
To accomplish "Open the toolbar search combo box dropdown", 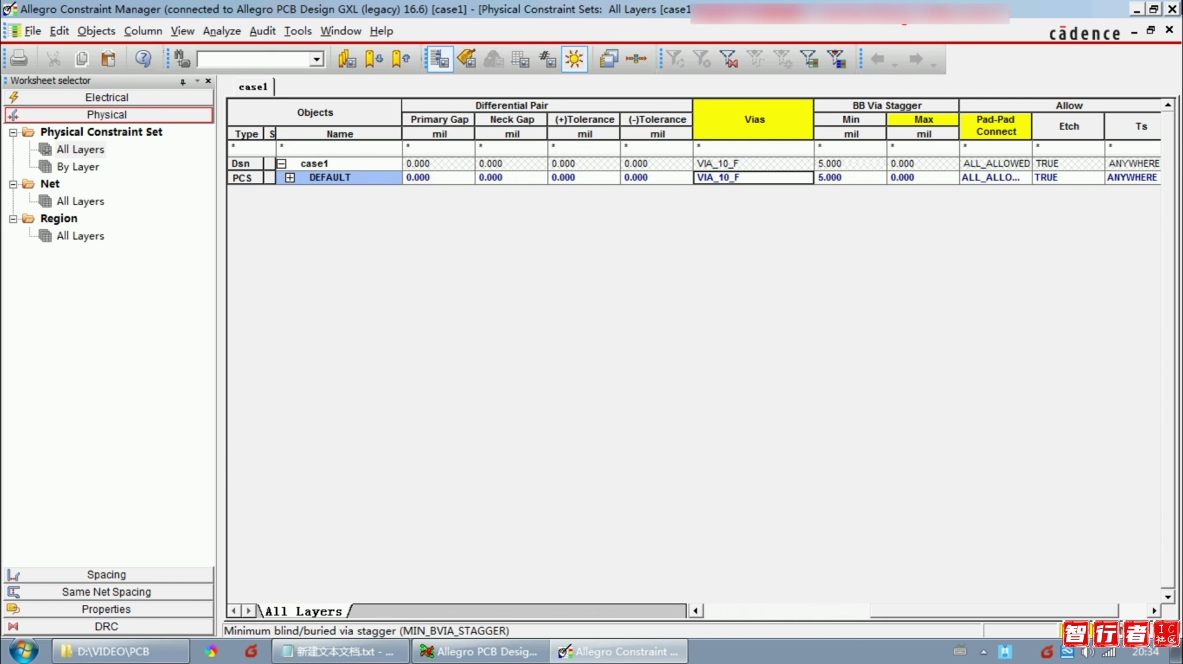I will (316, 59).
